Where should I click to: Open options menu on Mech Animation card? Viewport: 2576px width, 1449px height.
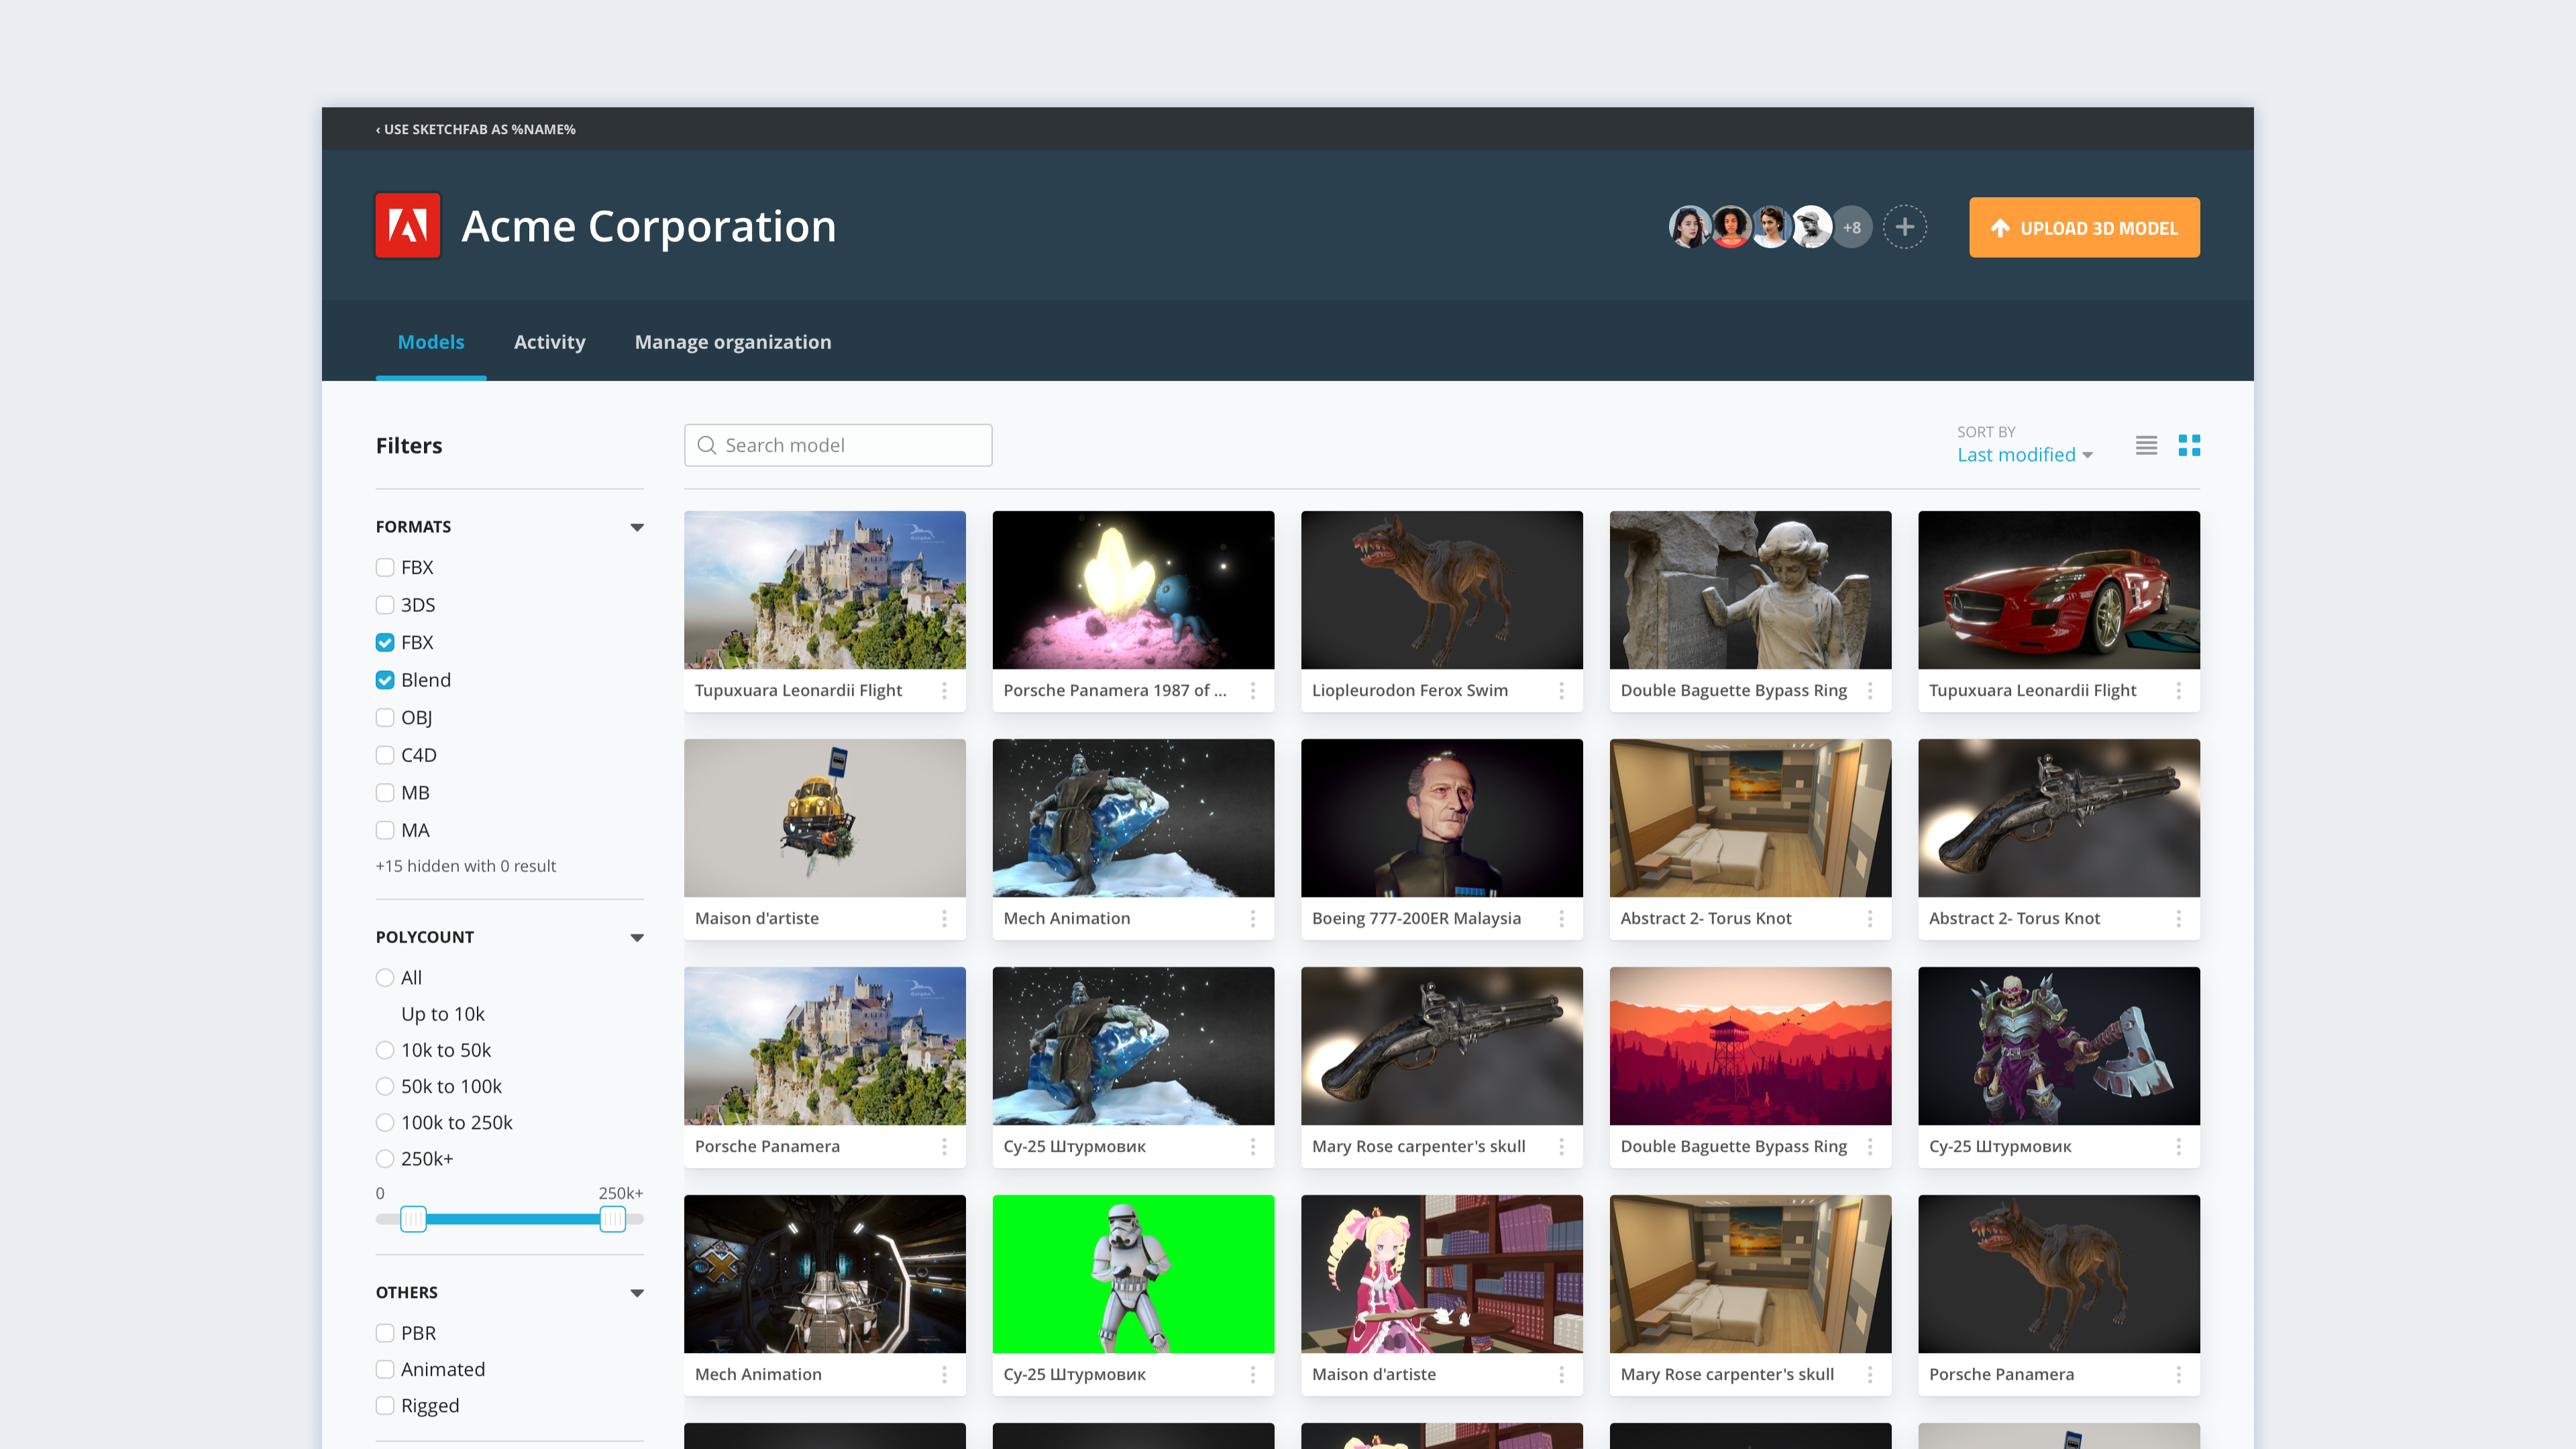[1254, 918]
